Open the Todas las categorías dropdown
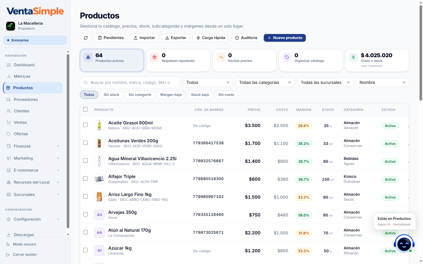Viewport: 423px width, 264px height. click(265, 82)
